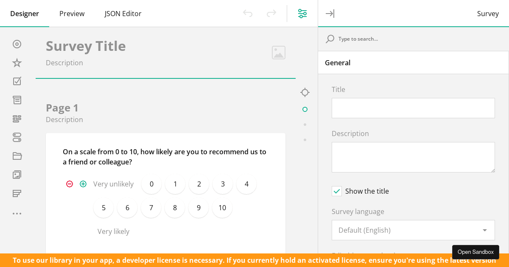Open the Survey language dropdown
The height and width of the screenshot is (267, 509).
click(x=413, y=230)
